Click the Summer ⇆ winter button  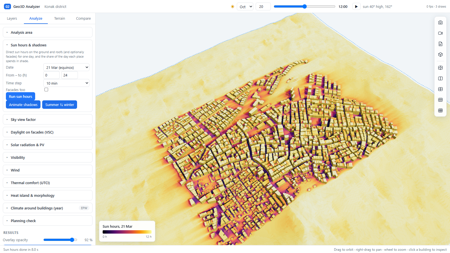coord(60,105)
